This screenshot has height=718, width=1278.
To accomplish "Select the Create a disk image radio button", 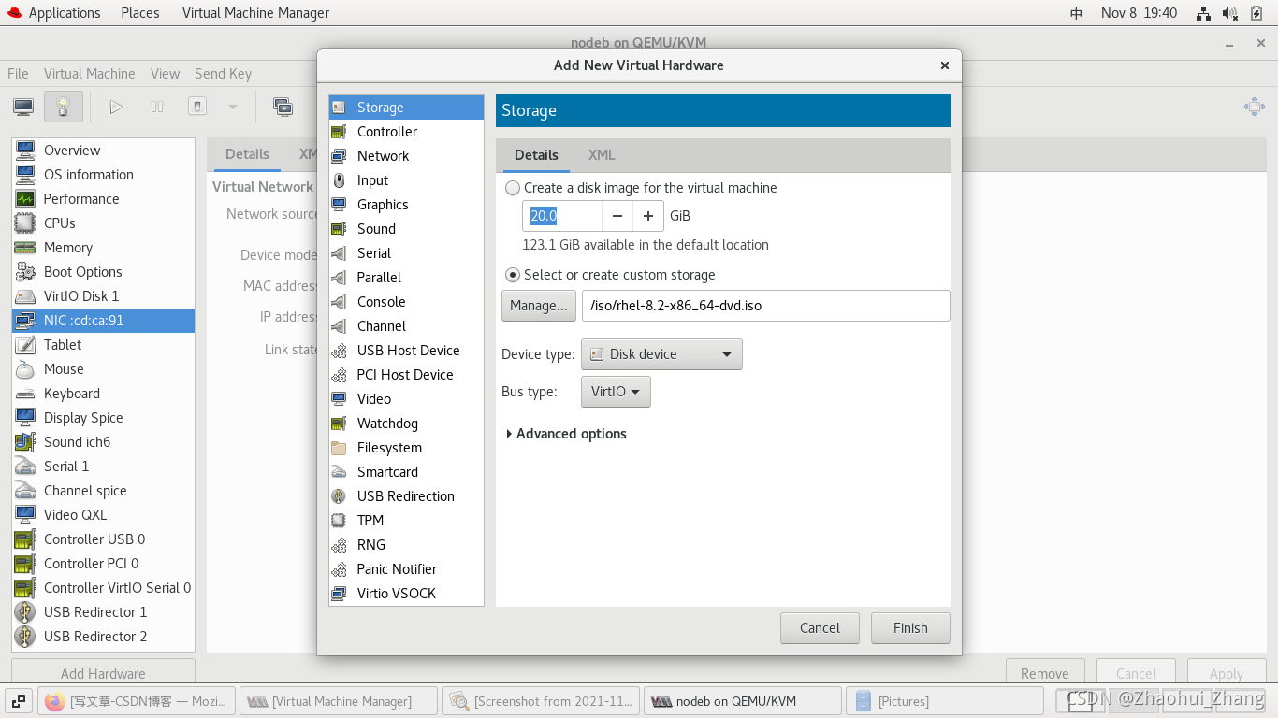I will tap(513, 187).
